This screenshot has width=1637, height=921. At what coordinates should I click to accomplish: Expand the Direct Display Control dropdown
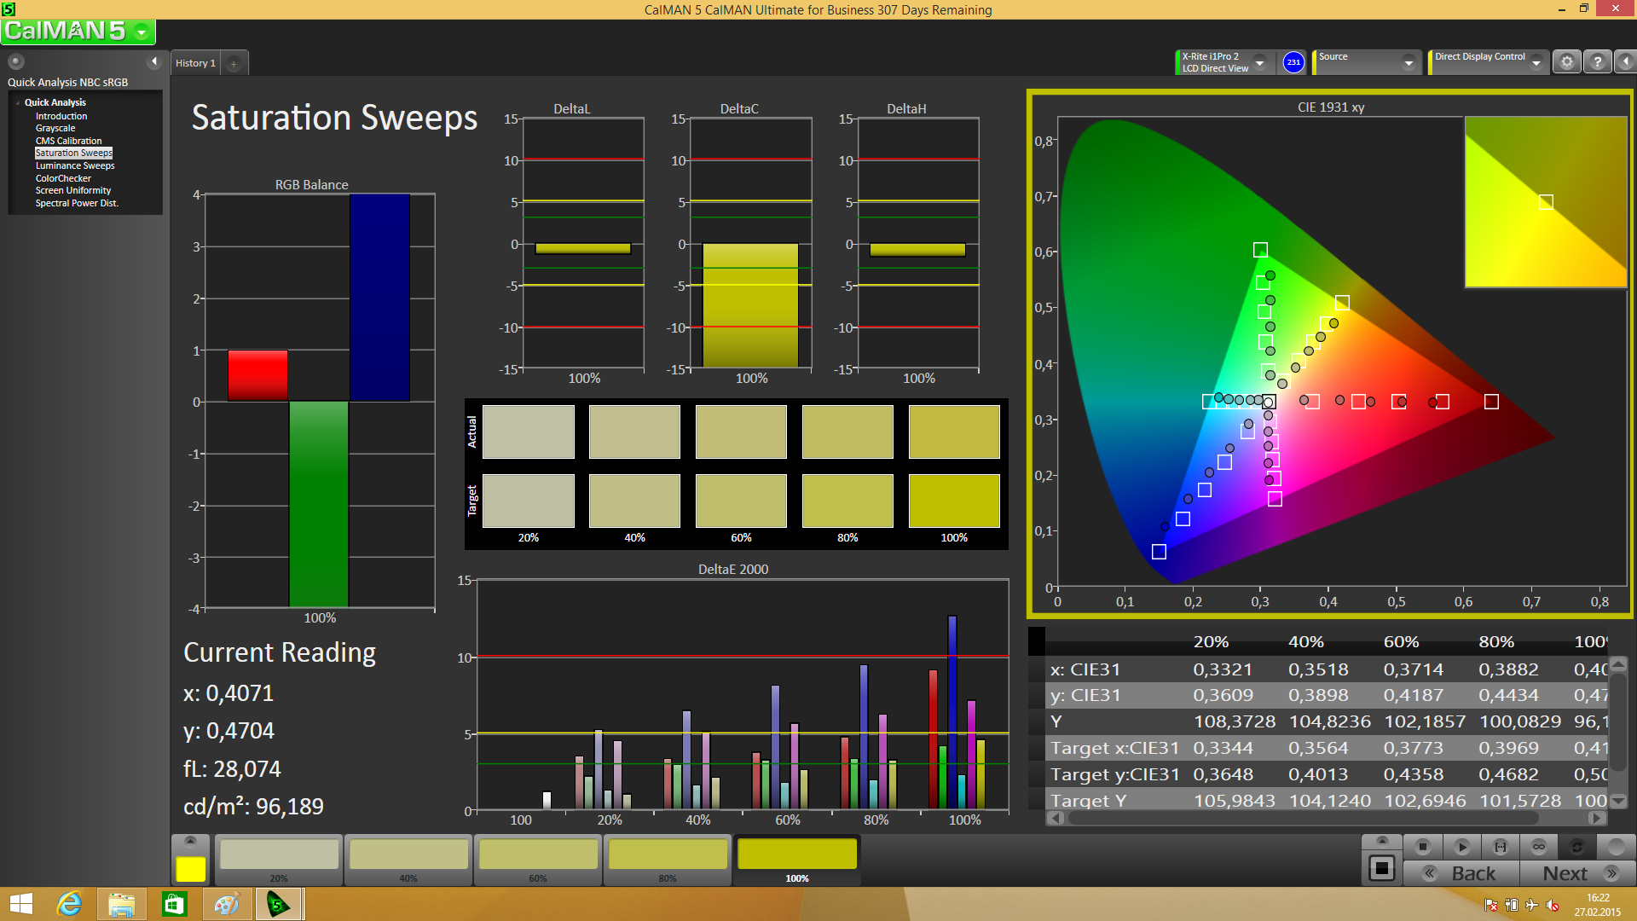click(1536, 62)
